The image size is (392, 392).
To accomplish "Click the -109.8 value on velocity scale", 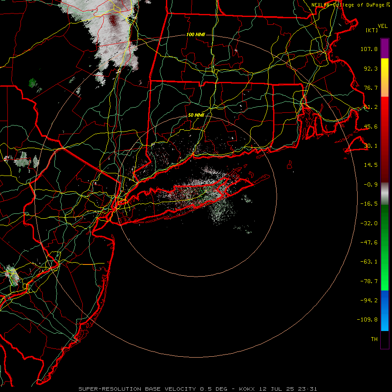I will pos(367,320).
